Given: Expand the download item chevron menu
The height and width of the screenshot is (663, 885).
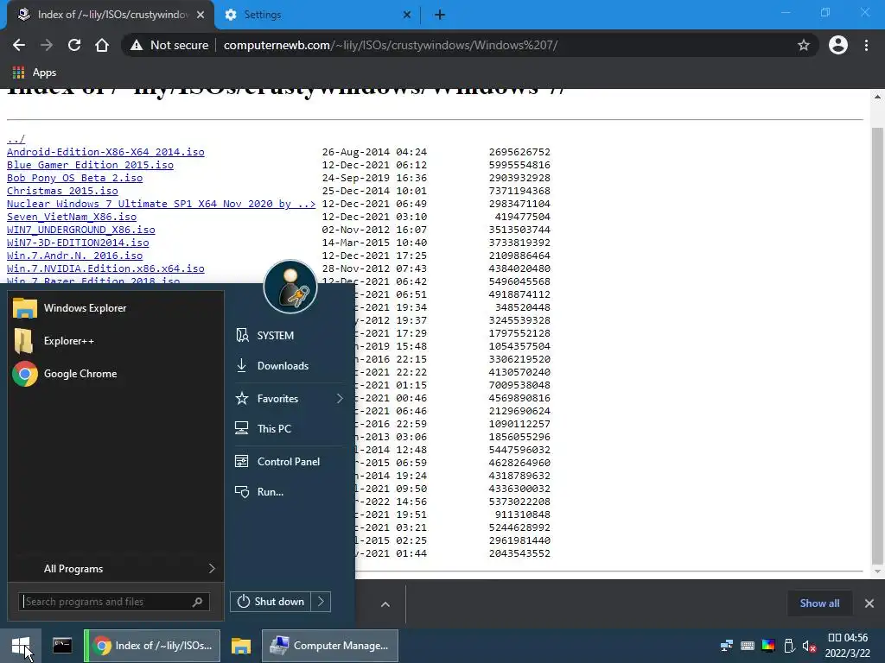Looking at the screenshot, I should click(x=385, y=604).
